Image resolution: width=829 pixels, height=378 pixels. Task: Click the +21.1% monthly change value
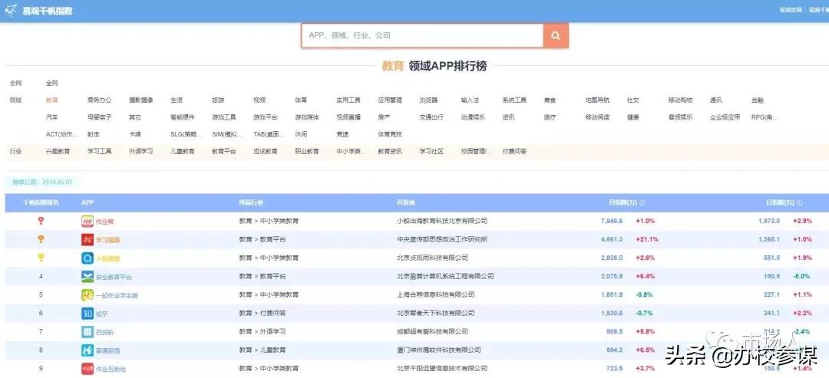pyautogui.click(x=647, y=239)
